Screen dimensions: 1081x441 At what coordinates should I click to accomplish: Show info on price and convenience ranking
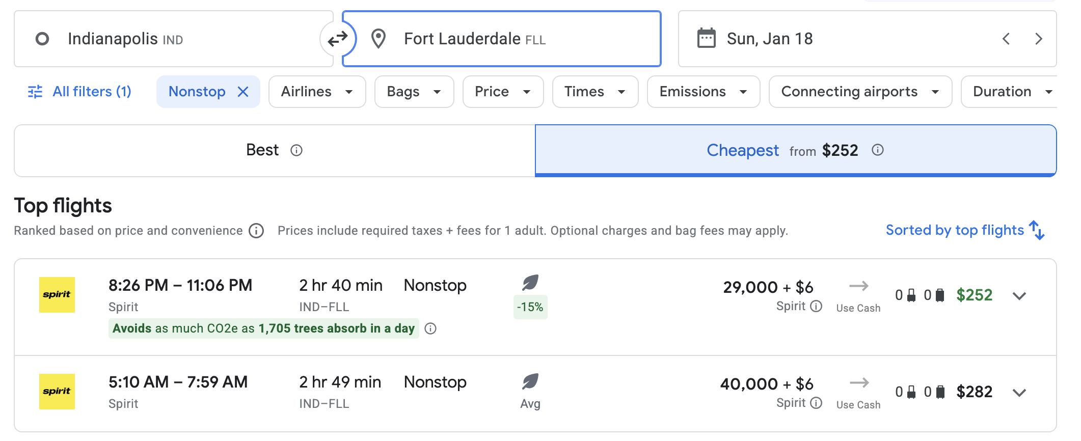(x=256, y=231)
